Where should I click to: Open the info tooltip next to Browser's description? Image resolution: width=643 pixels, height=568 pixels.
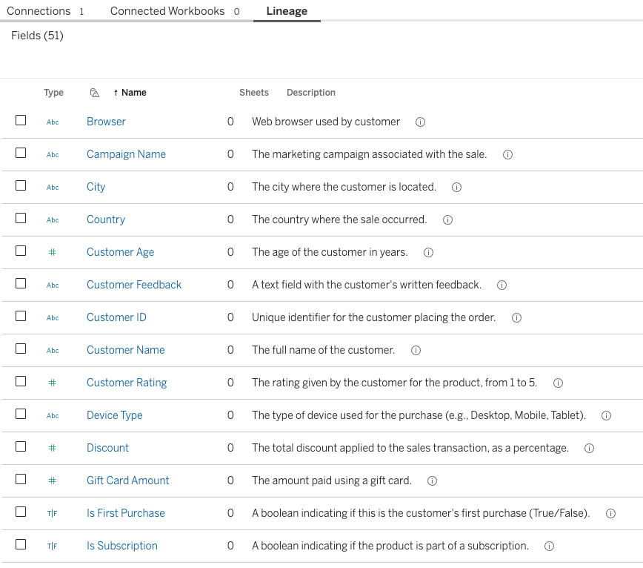pyautogui.click(x=420, y=122)
